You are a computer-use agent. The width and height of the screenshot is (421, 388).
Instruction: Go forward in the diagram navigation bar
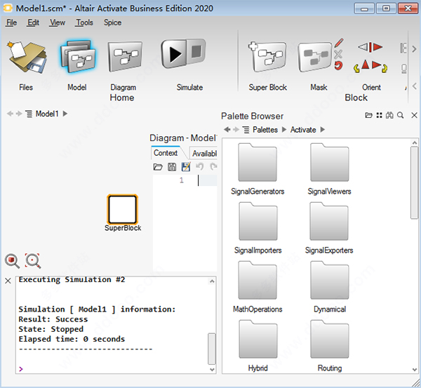point(19,114)
